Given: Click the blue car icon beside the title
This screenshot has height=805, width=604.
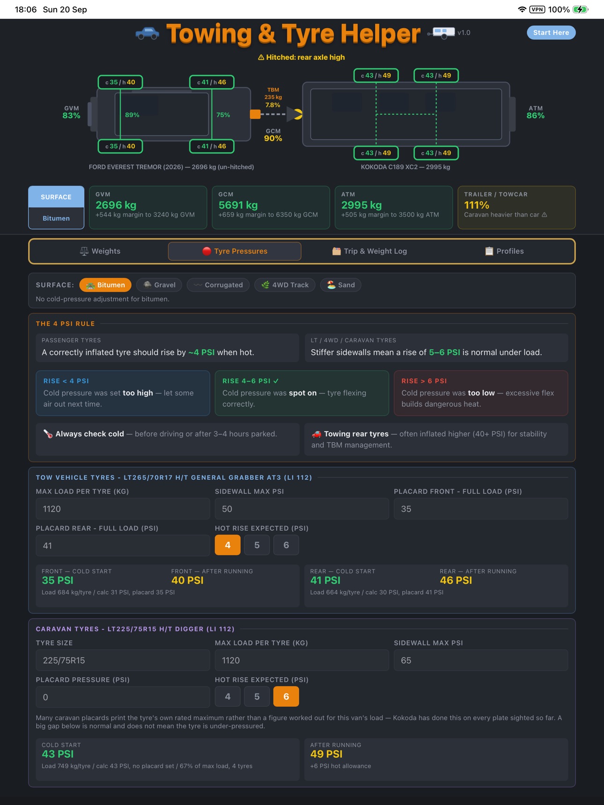Looking at the screenshot, I should tap(147, 33).
